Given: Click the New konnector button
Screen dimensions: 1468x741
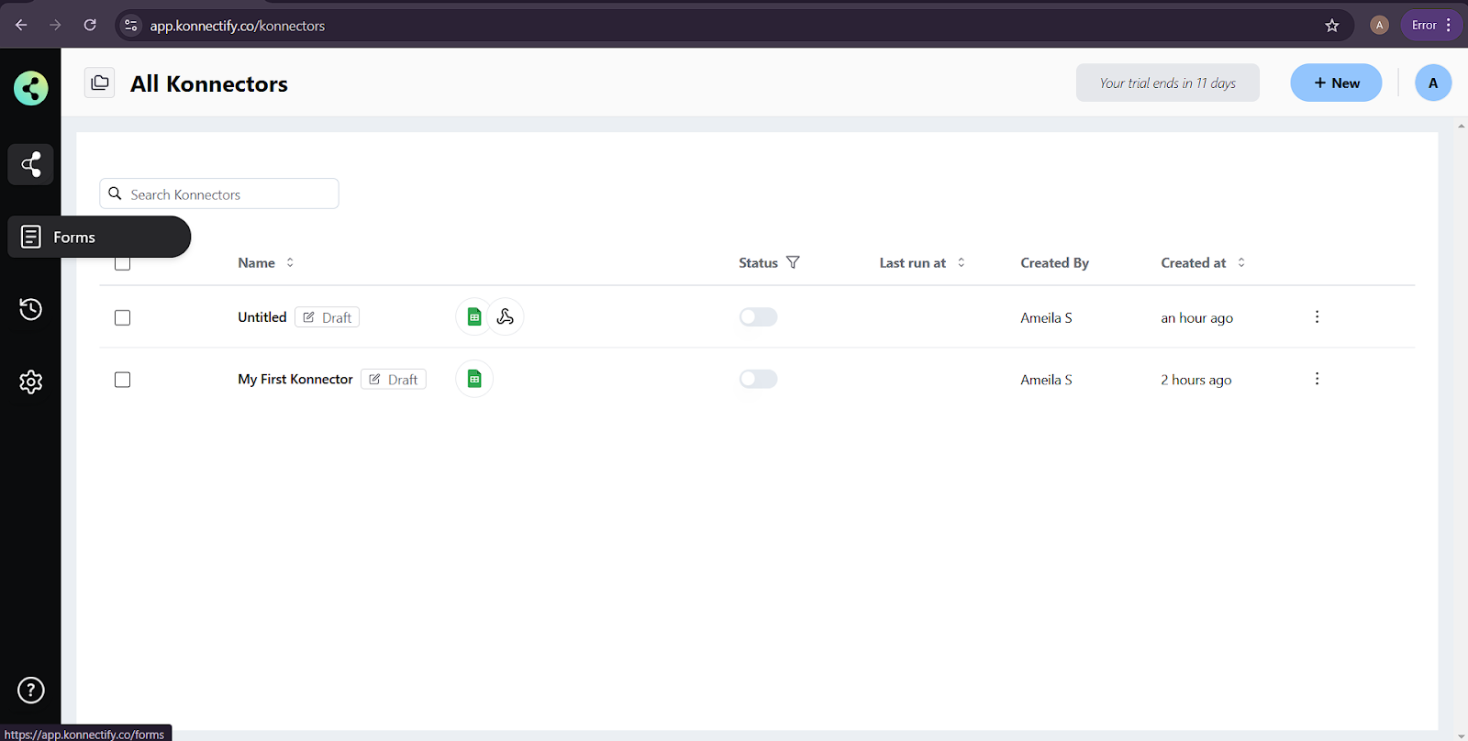Looking at the screenshot, I should (1336, 83).
